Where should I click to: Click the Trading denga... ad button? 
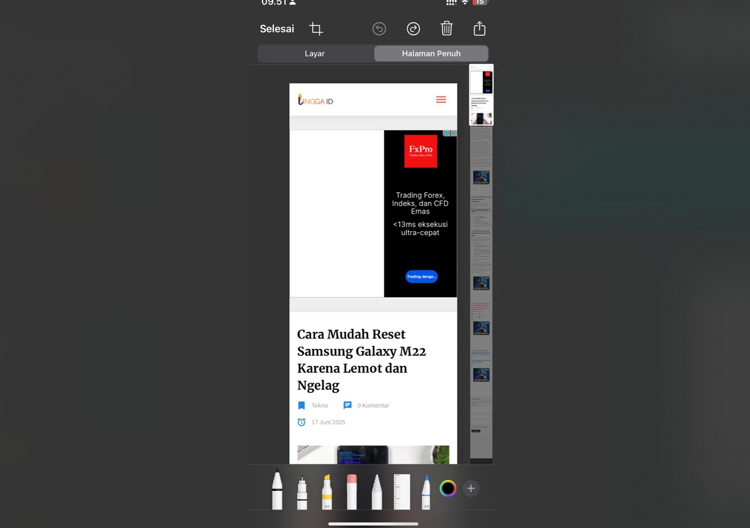[x=421, y=276]
